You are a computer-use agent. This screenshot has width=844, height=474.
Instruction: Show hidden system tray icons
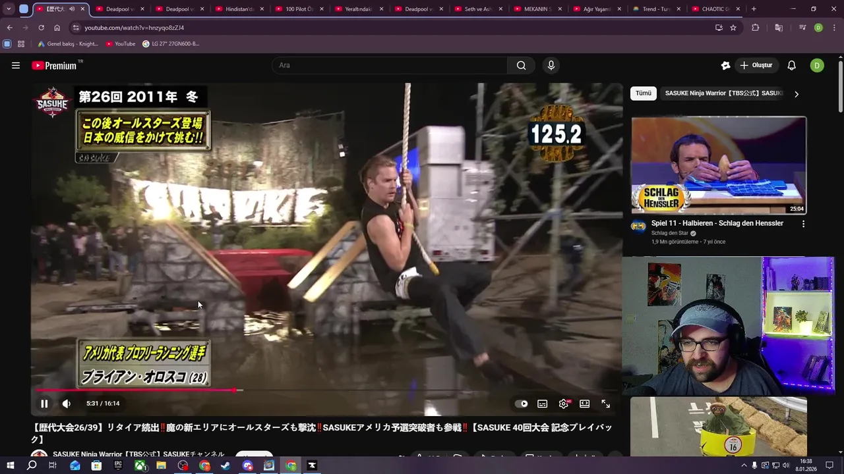pyautogui.click(x=744, y=465)
